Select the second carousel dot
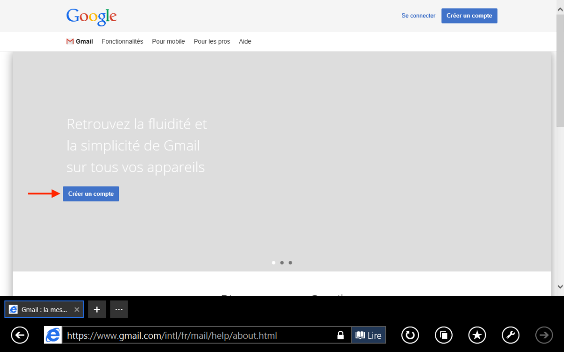Viewport: 564px width, 352px height. [282, 263]
